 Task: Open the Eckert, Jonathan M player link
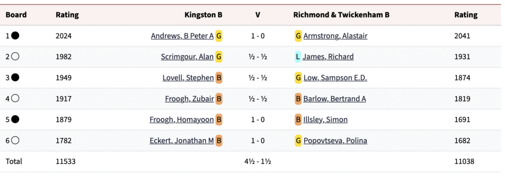(x=181, y=140)
